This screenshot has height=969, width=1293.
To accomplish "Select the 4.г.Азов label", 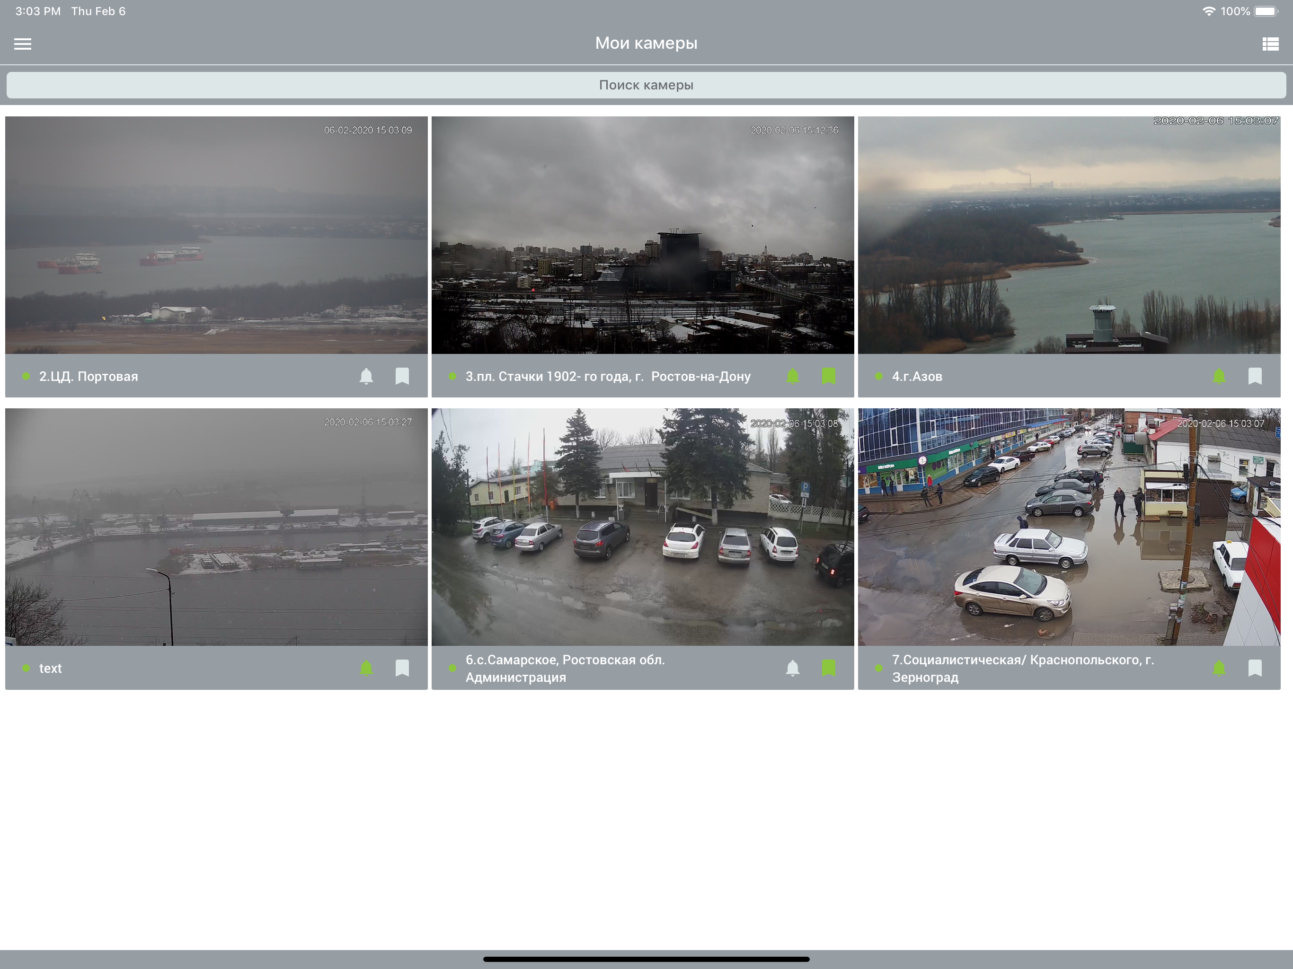I will (917, 376).
